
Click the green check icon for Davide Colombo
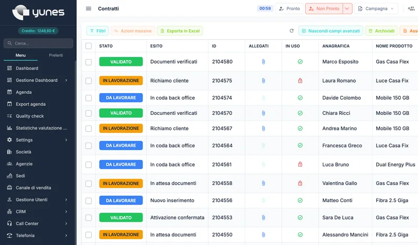point(300,98)
